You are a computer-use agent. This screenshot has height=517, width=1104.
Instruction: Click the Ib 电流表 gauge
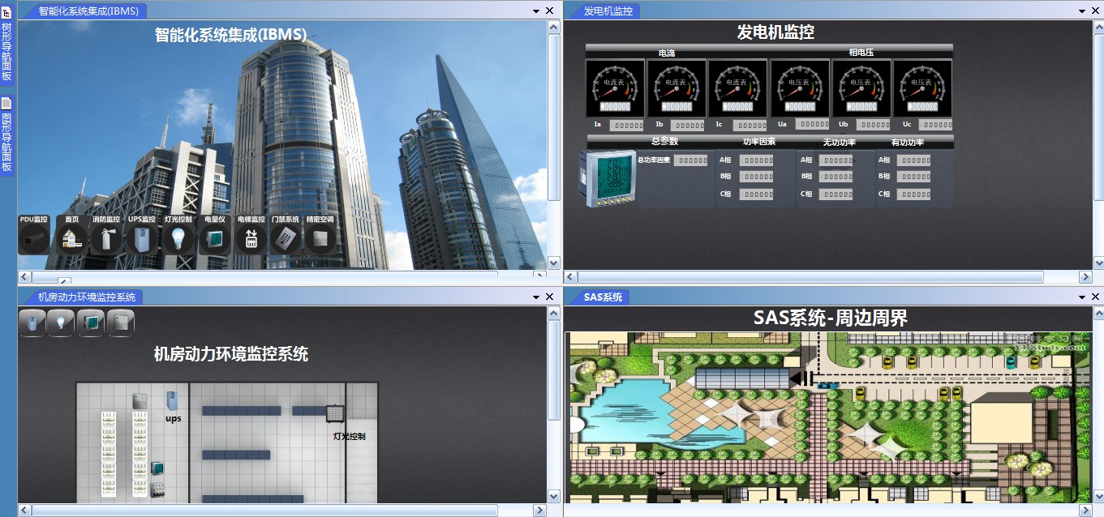point(676,88)
